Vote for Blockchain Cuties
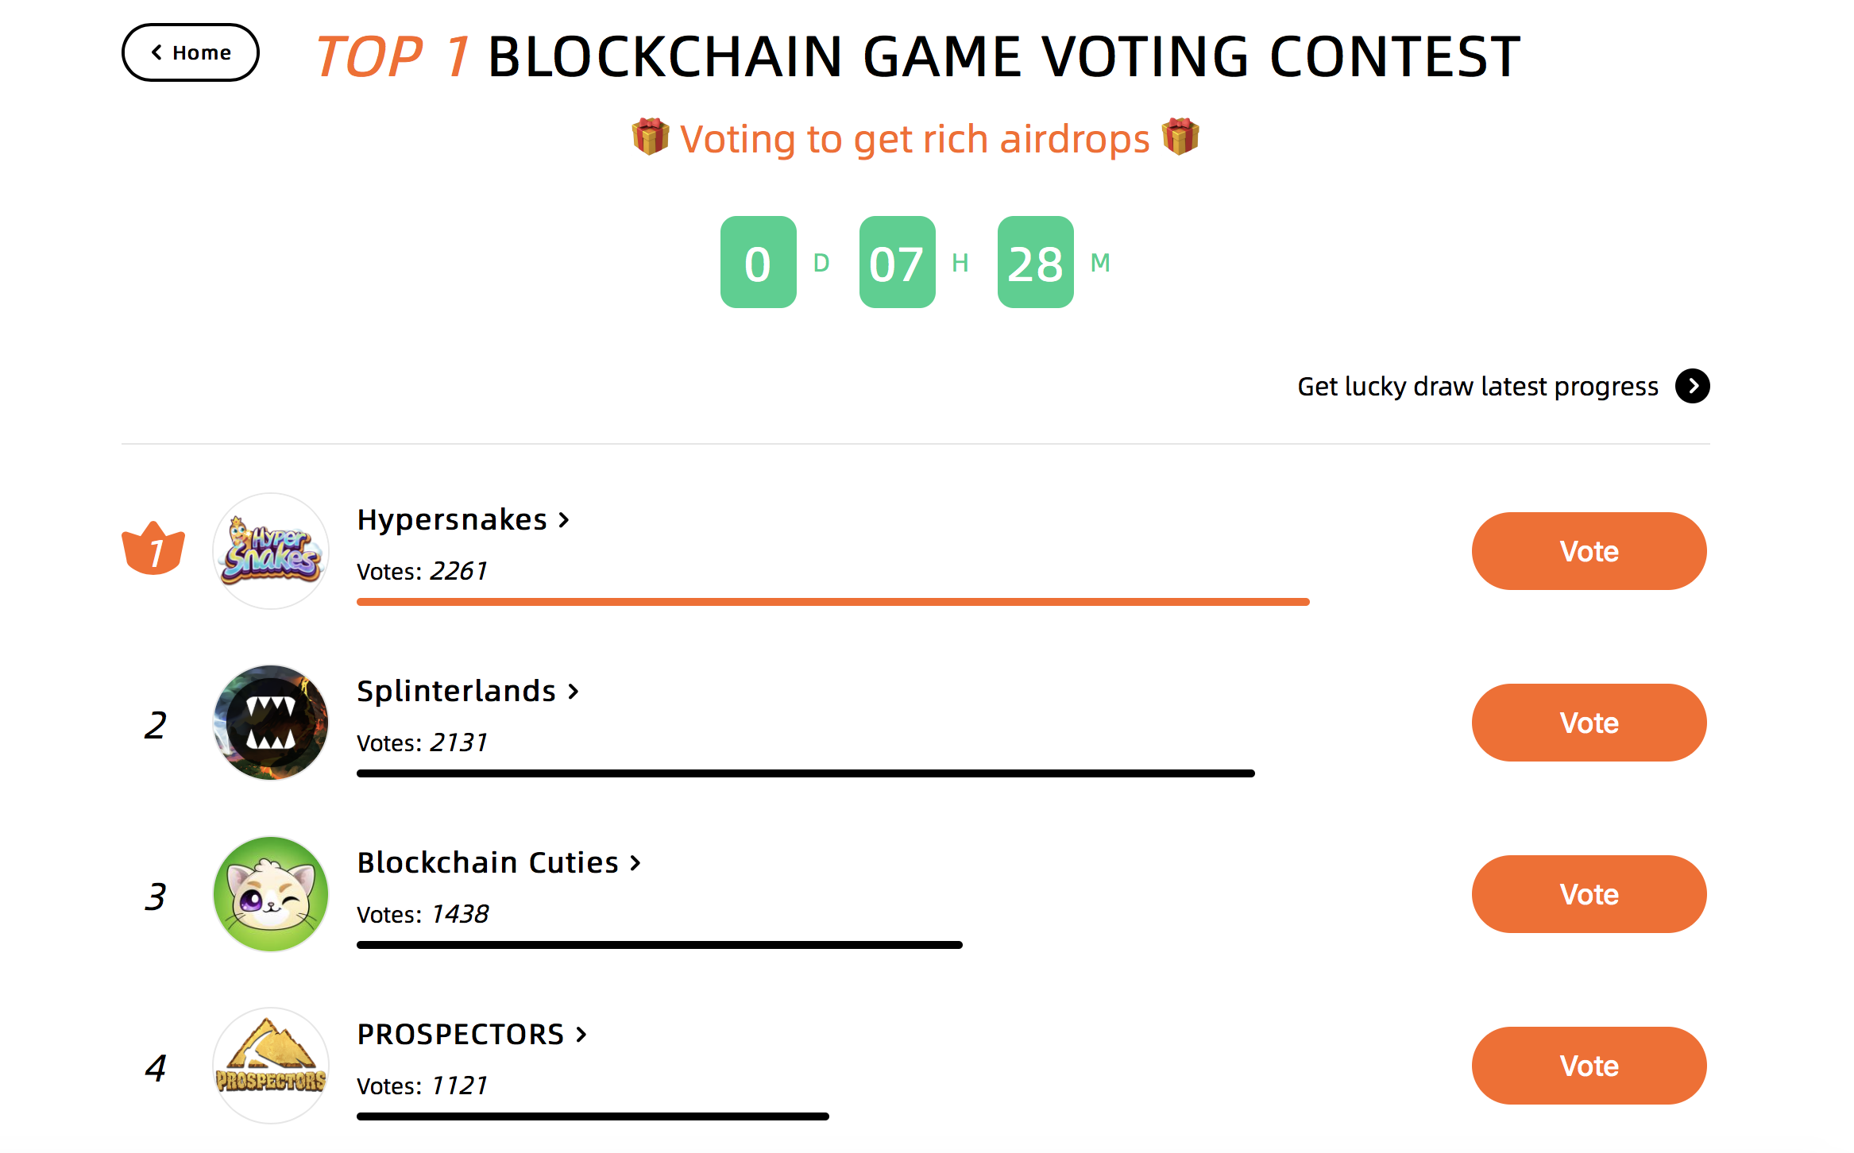Image resolution: width=1854 pixels, height=1153 pixels. [x=1589, y=894]
